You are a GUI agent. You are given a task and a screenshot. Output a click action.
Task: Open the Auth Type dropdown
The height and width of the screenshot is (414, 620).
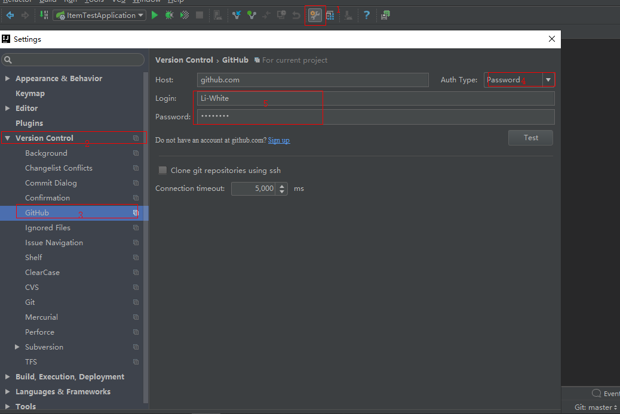coord(548,80)
